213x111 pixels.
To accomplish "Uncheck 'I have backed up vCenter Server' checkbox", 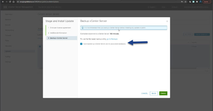I will pyautogui.click(x=81, y=44).
